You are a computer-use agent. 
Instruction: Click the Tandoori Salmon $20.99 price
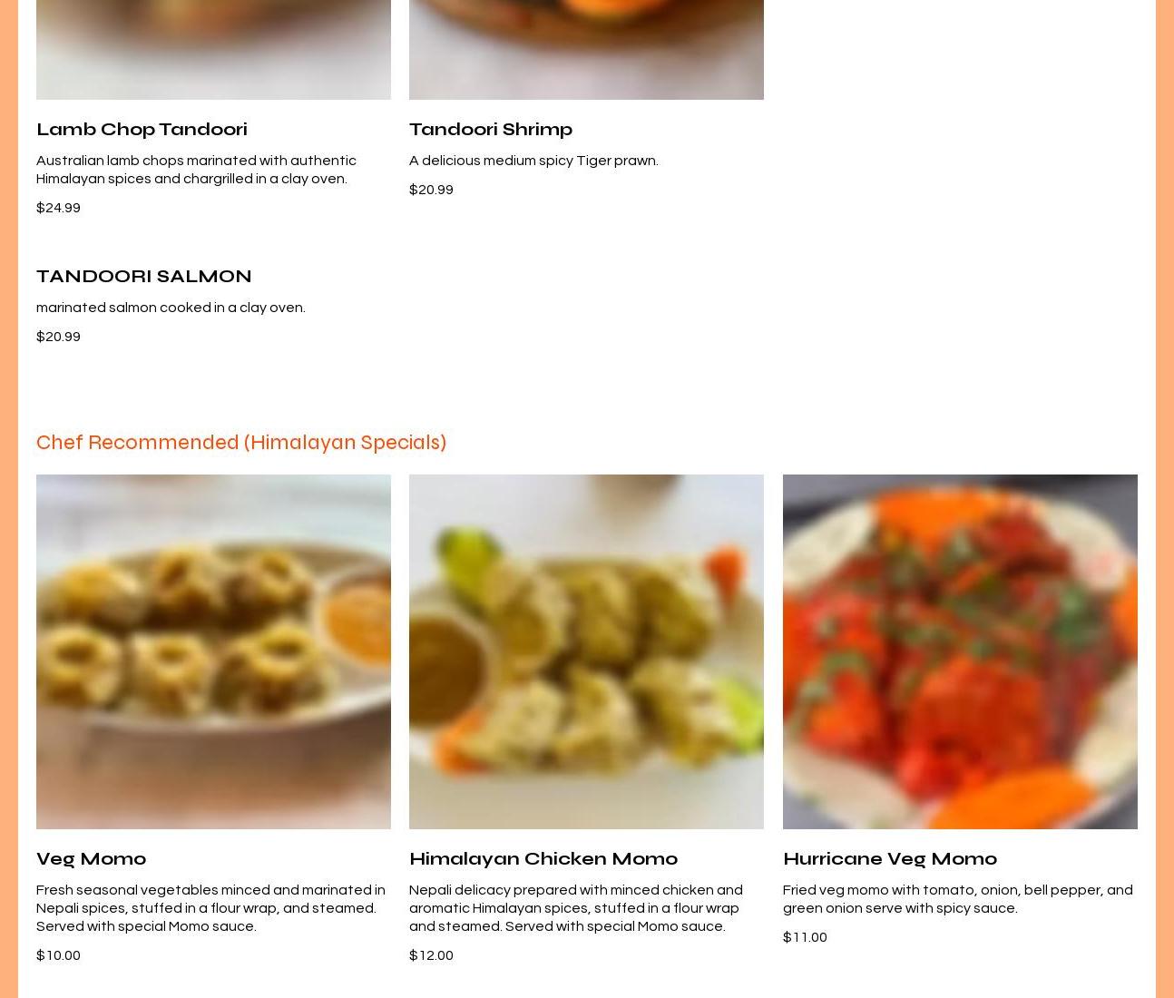(58, 337)
